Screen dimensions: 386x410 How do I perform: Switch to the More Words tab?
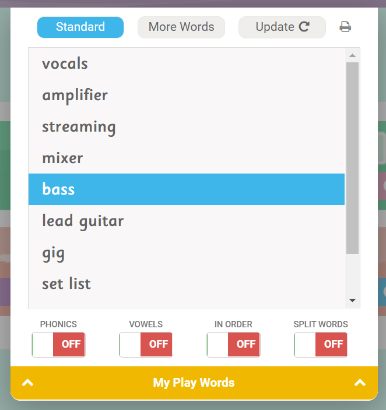[181, 27]
